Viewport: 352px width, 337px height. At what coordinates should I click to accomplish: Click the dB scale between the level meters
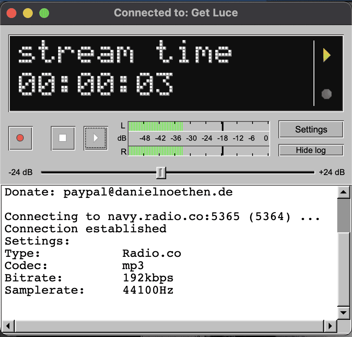(199, 138)
